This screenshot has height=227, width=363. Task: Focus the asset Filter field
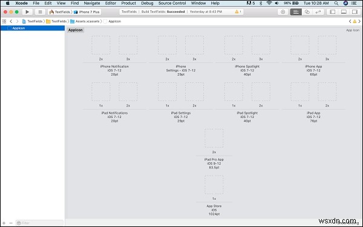[x=39, y=223]
